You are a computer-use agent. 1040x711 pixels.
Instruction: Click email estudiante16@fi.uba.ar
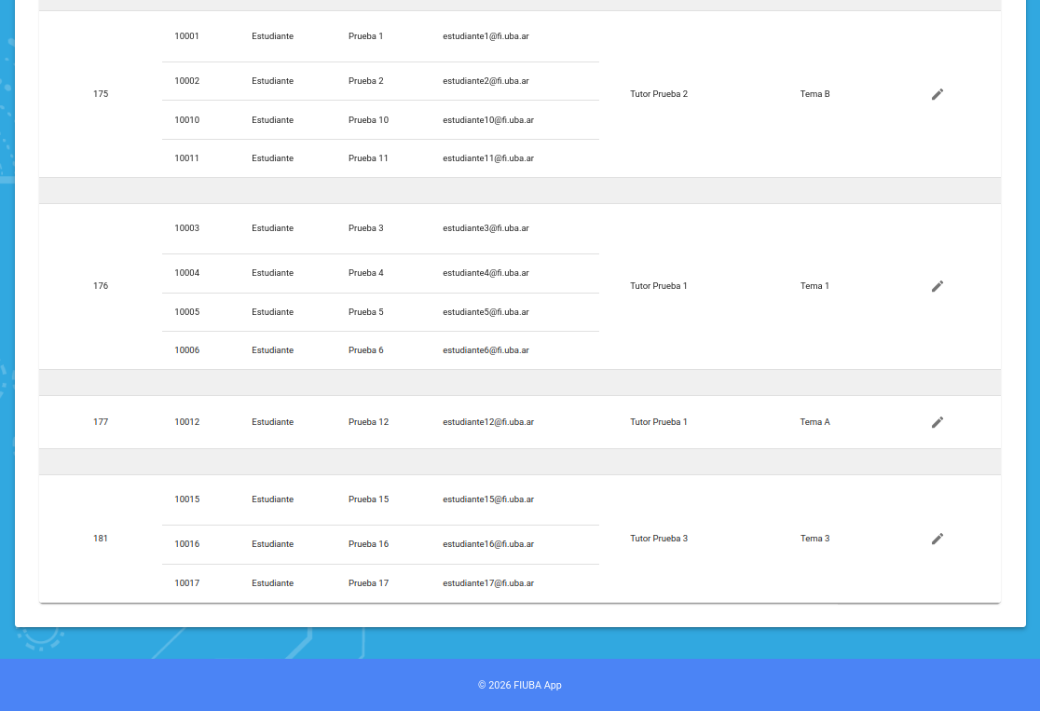coord(487,544)
